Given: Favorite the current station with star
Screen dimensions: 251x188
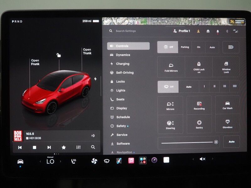Looking at the screenshot, I should coord(64,147).
